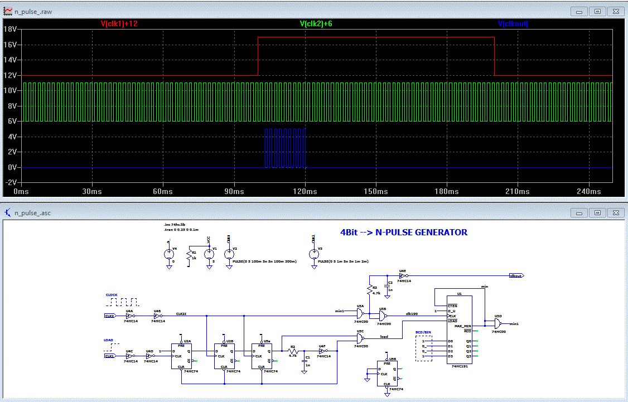Image resolution: width=628 pixels, height=402 pixels.
Task: Select NAND gate U3B
Action: tap(383, 316)
